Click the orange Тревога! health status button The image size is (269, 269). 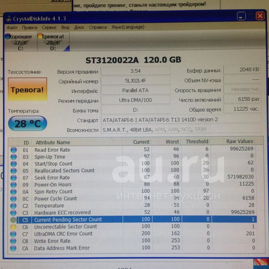[x=27, y=89]
